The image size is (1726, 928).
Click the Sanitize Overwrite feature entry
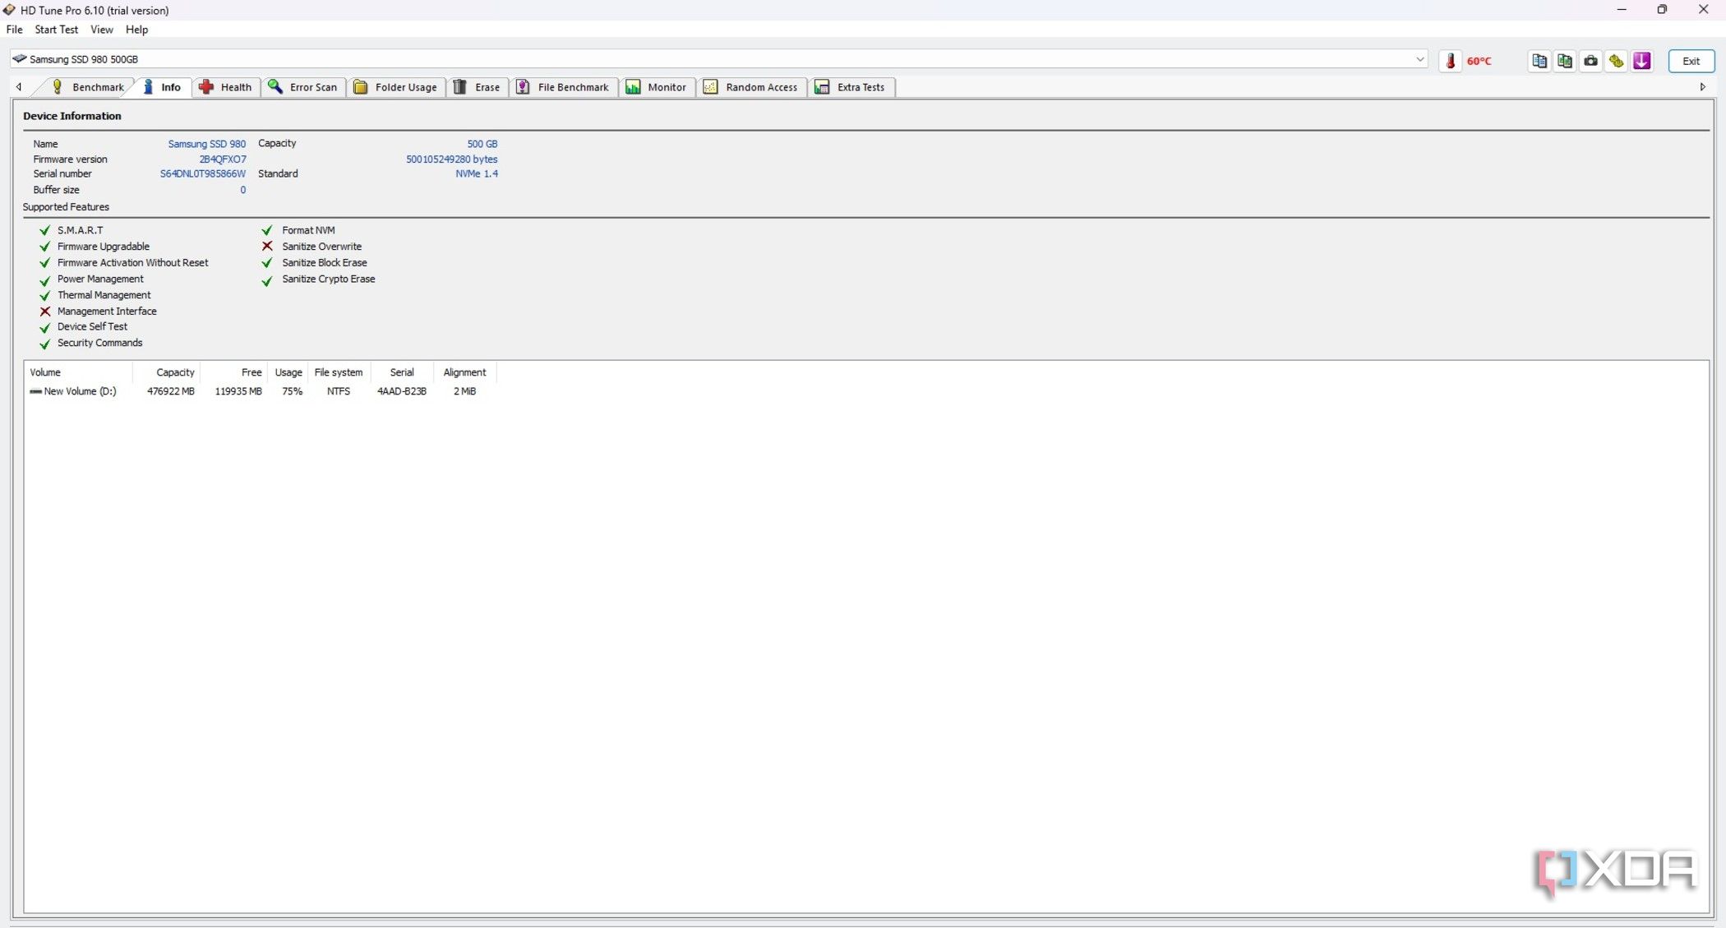coord(321,247)
